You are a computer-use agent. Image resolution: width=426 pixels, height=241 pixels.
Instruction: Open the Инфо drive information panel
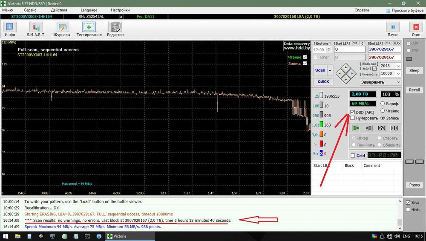tap(9, 29)
